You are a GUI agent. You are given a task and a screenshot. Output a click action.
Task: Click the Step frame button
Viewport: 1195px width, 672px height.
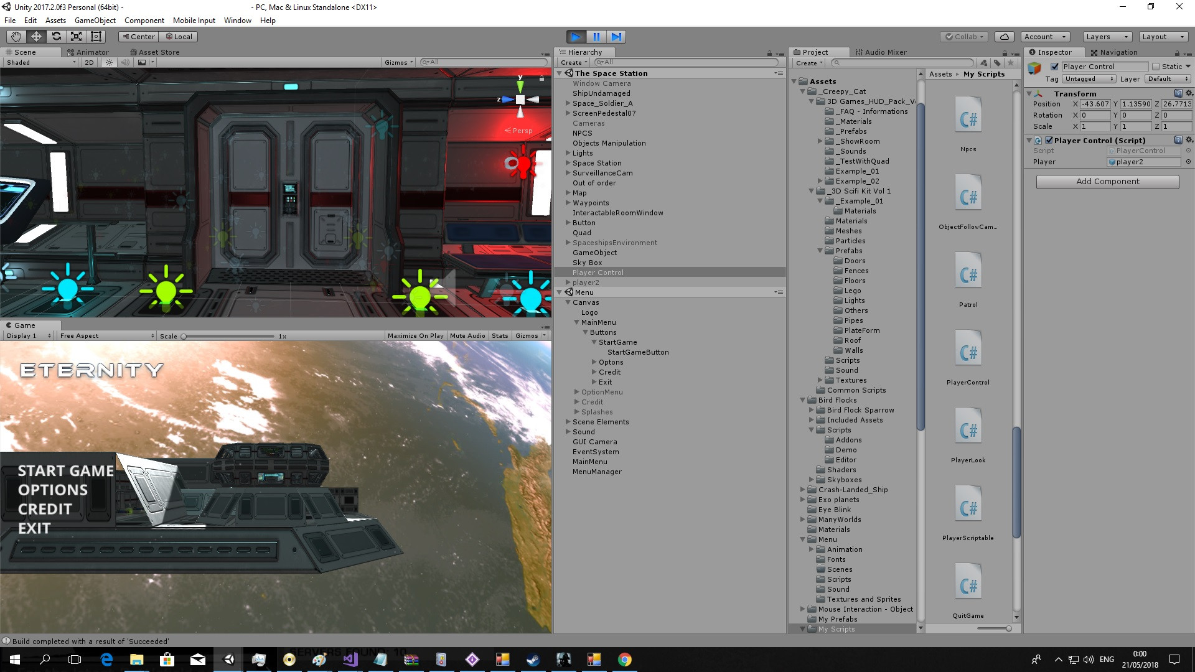point(616,37)
